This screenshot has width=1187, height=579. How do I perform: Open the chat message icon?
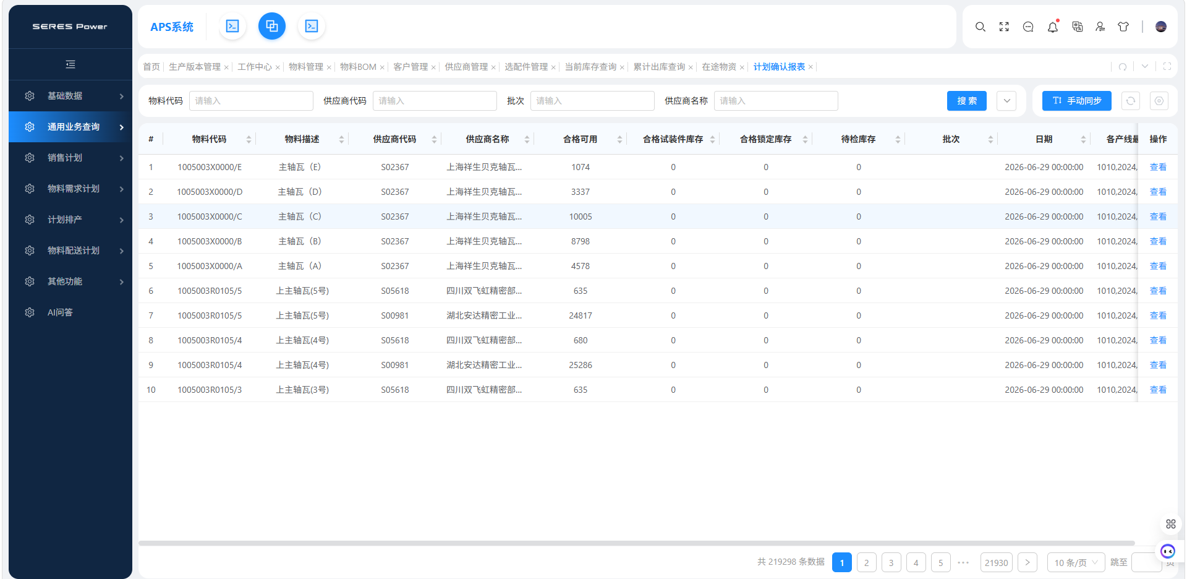tap(1028, 27)
